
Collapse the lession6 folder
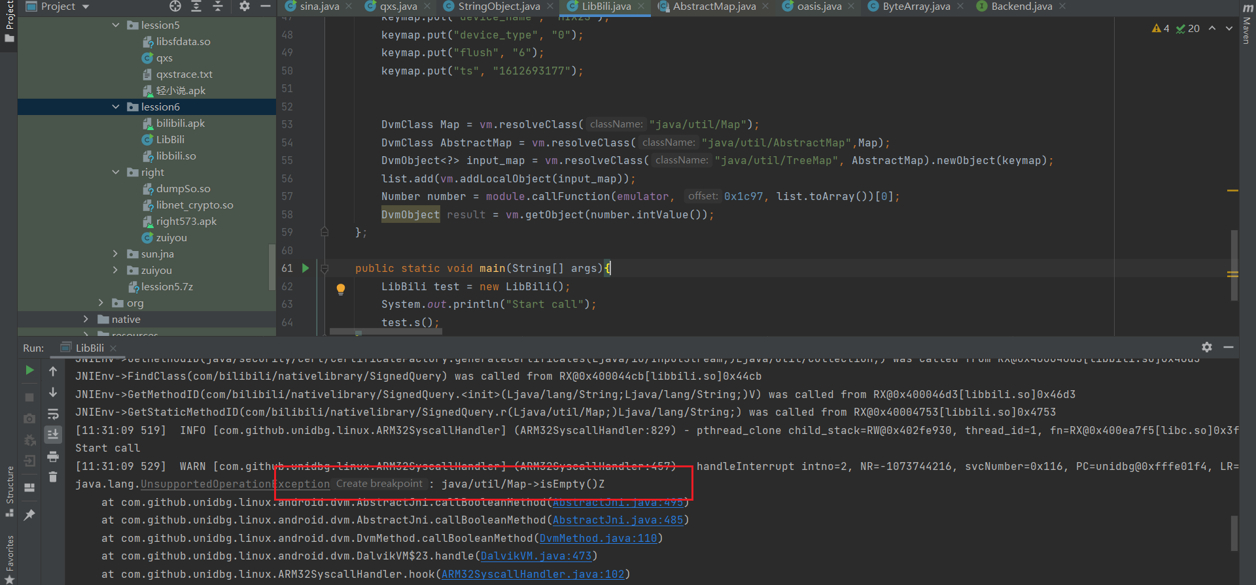point(116,107)
